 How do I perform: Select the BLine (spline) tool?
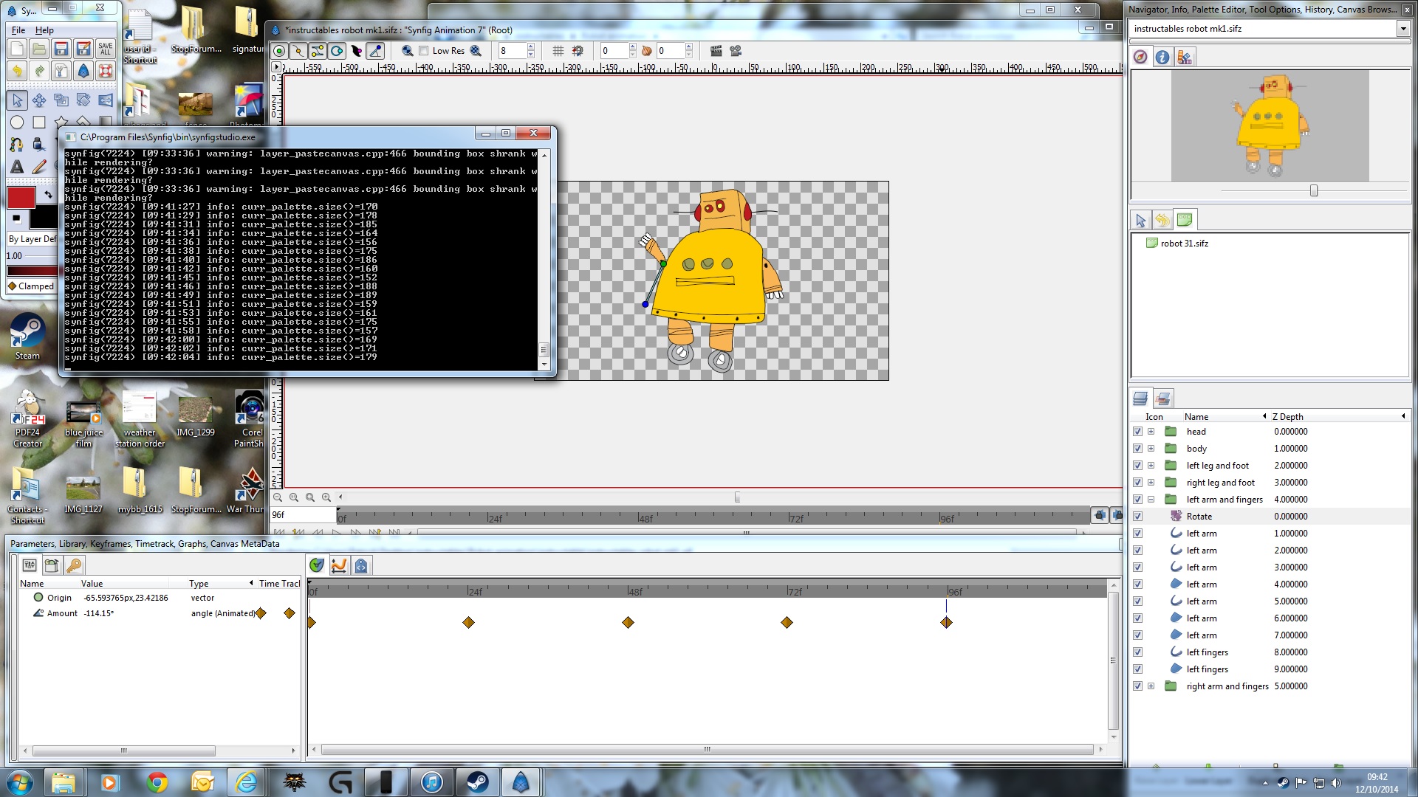pos(17,144)
